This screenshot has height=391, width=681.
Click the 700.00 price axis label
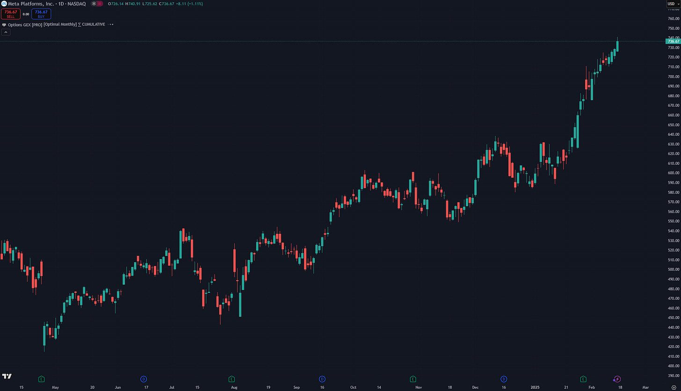point(674,77)
